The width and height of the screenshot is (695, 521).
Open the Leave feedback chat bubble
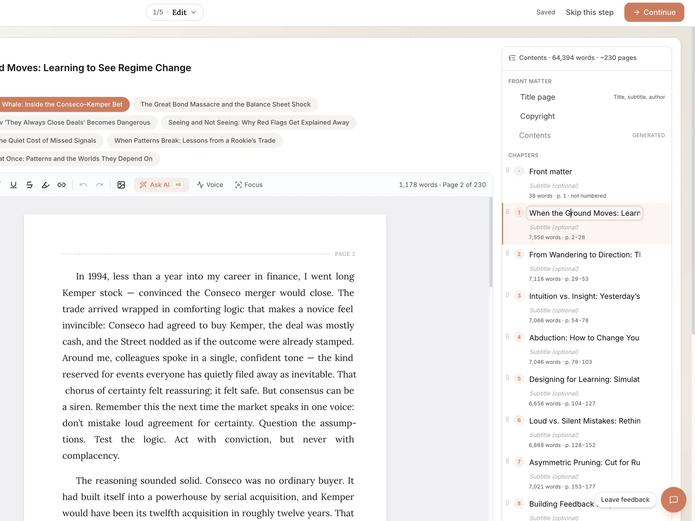(673, 500)
